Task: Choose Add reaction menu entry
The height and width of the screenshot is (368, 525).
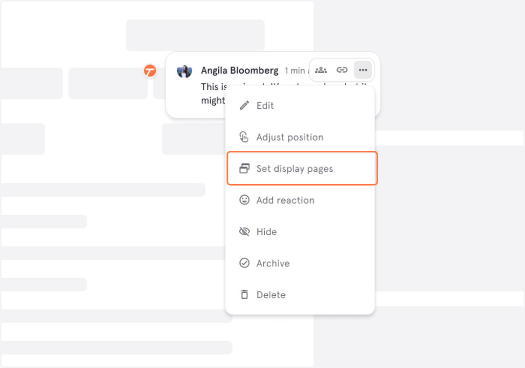Action: (x=300, y=200)
